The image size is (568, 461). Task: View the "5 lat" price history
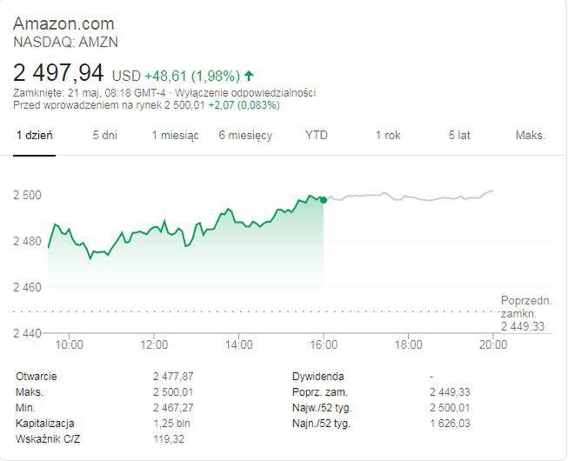tap(459, 136)
